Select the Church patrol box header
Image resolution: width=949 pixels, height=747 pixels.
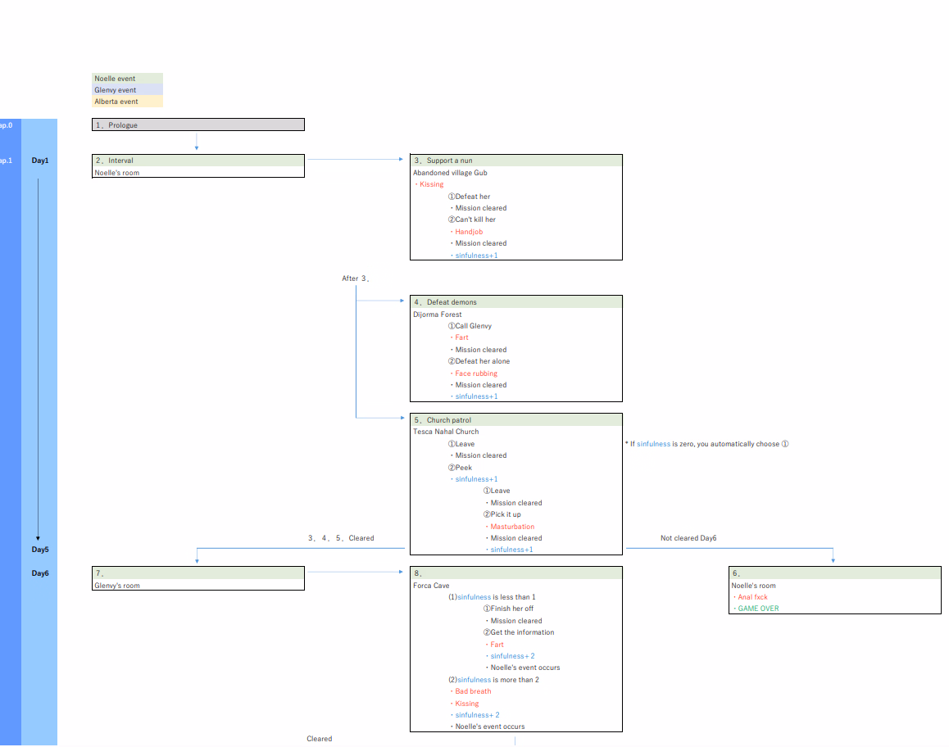(515, 420)
